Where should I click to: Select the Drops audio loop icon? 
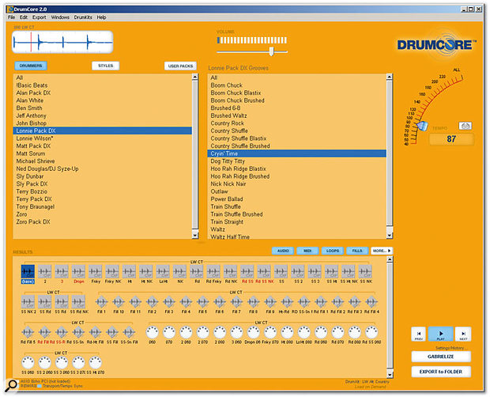pyautogui.click(x=78, y=271)
